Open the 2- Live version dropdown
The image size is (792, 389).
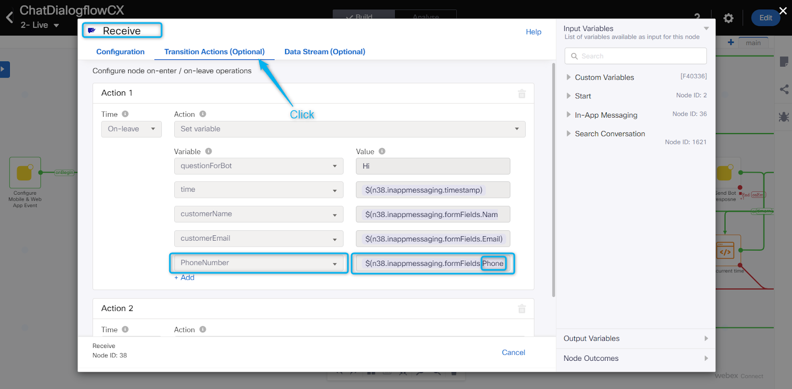(40, 25)
